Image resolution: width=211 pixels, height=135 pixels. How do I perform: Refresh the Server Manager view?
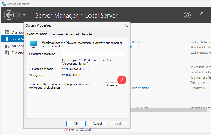pos(187,15)
